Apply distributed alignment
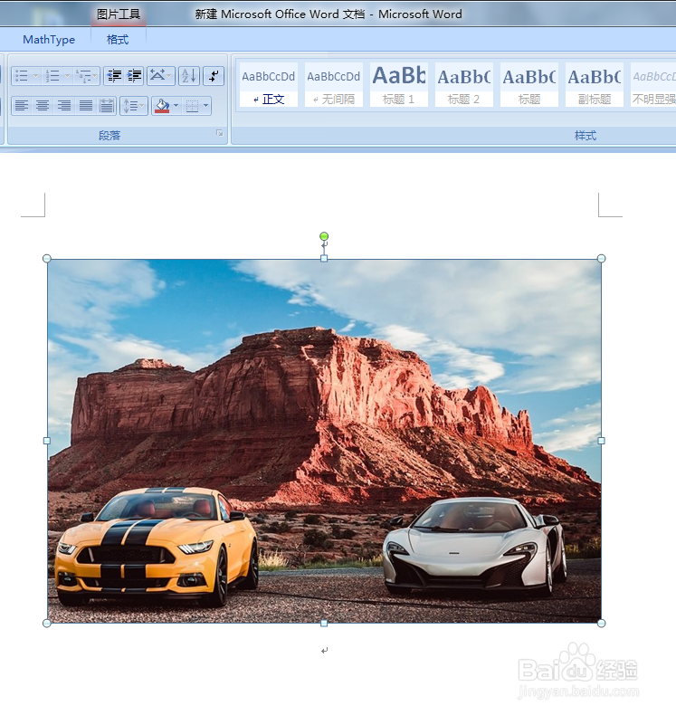 point(107,106)
